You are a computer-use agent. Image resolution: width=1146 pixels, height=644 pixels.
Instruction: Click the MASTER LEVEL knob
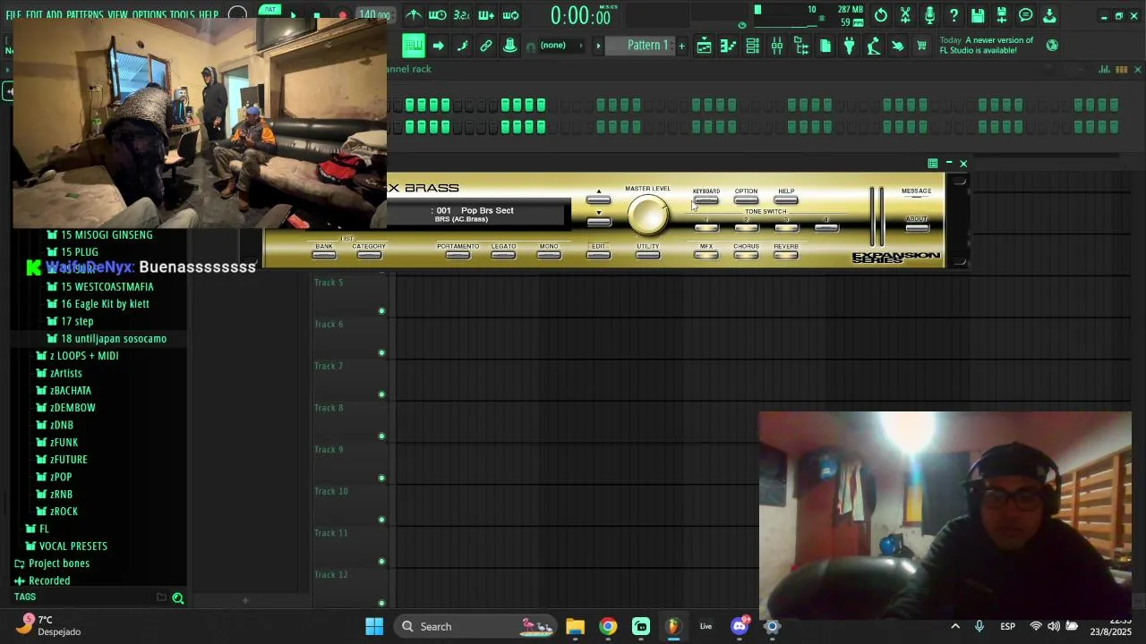647,215
